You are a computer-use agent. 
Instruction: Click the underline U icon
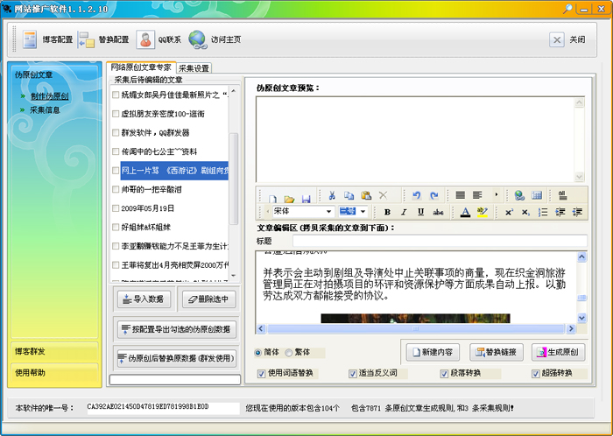pos(420,212)
